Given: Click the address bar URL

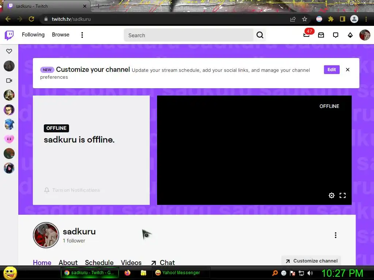Looking at the screenshot, I should pyautogui.click(x=71, y=19).
